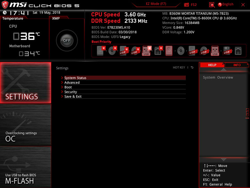250x188 pixels.
Task: Click the System Overview help text
Action: 218,77
